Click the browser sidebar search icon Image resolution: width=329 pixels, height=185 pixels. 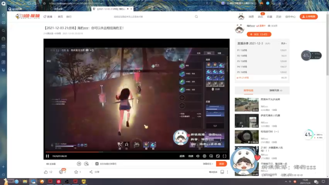[x=3, y=30]
